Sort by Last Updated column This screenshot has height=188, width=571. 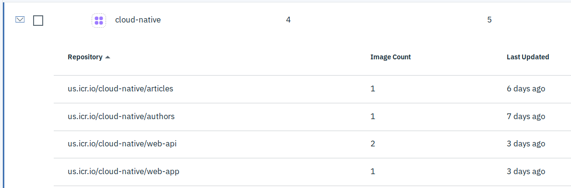(x=528, y=57)
